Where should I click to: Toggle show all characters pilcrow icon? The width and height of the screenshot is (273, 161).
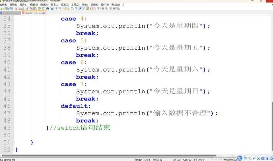tap(76, 8)
